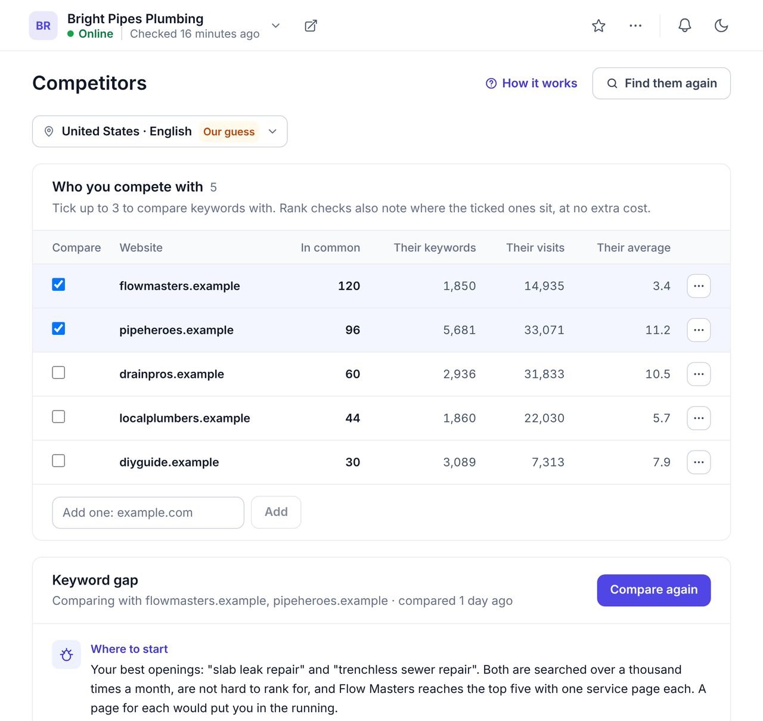The width and height of the screenshot is (763, 721).
Task: Click the Their average column header
Action: point(634,248)
